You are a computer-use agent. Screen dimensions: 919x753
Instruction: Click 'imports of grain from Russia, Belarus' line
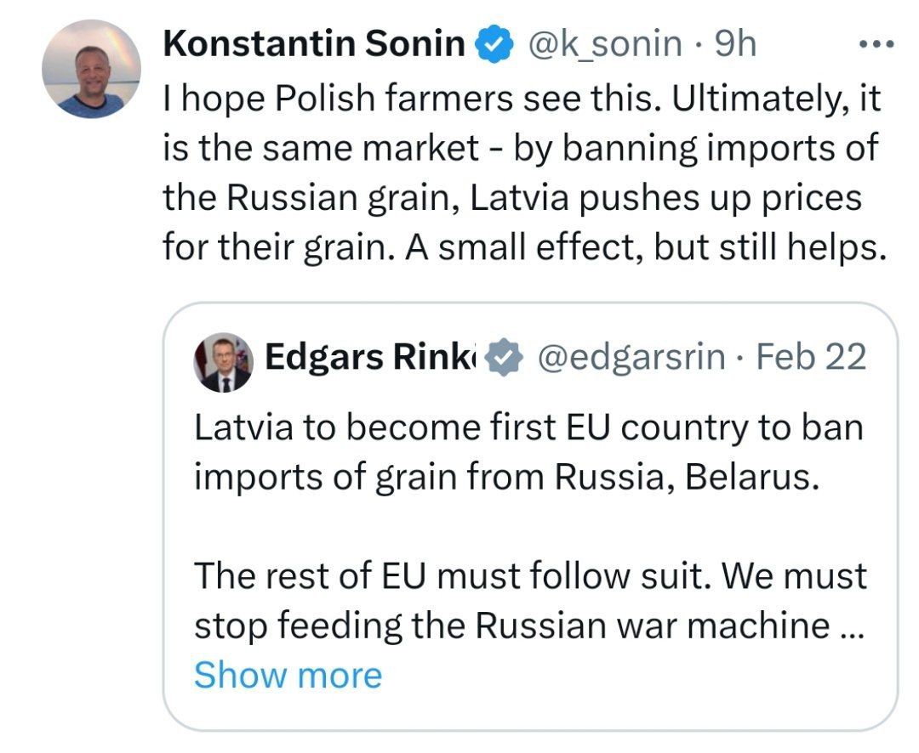(x=505, y=477)
